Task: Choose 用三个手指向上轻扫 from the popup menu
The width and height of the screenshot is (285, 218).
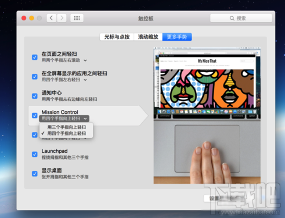Action: coord(66,127)
